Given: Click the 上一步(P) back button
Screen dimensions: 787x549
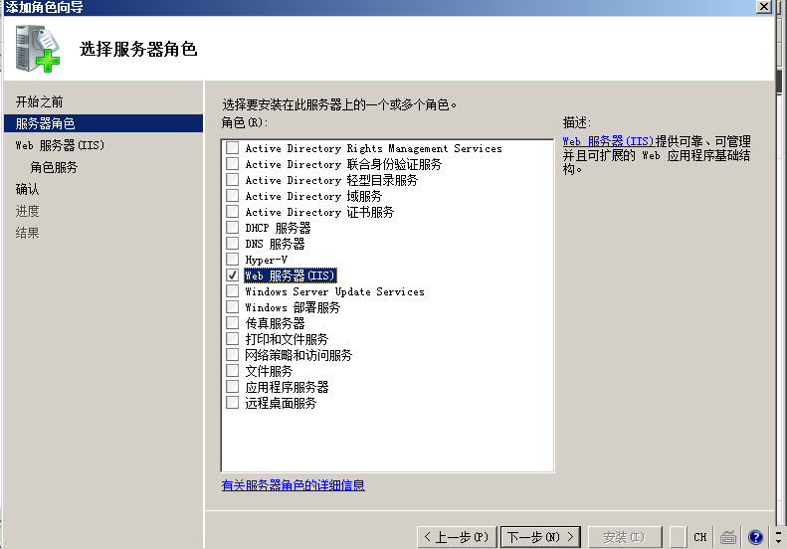Looking at the screenshot, I should coord(457,537).
